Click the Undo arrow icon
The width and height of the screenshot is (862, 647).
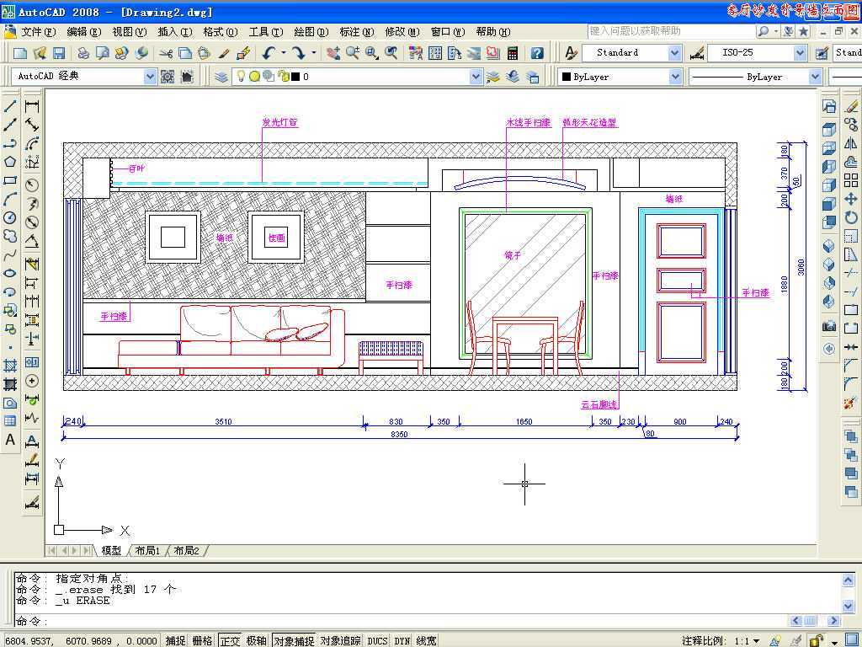269,53
